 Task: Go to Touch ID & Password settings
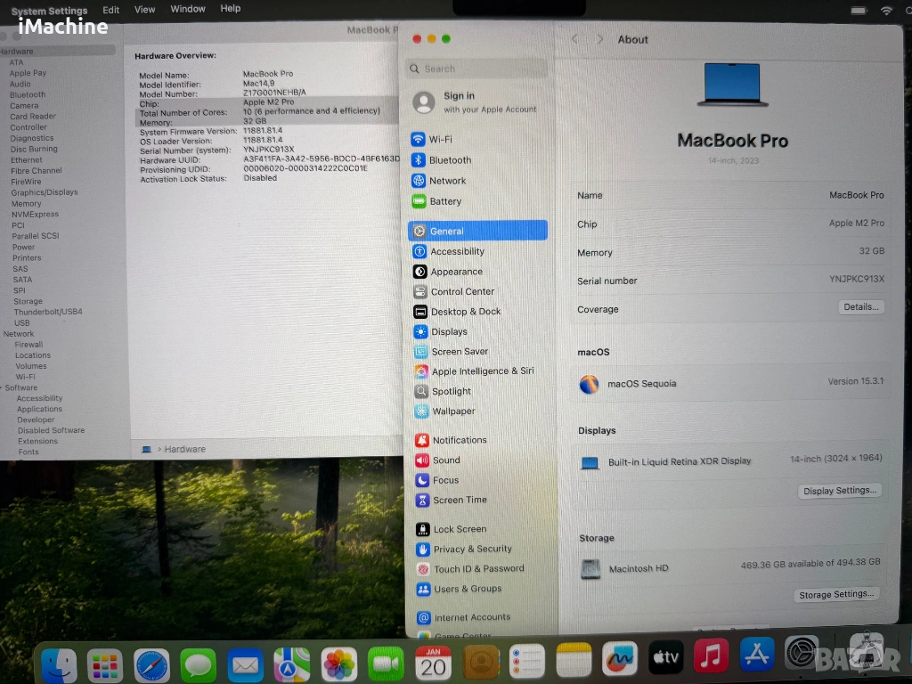[477, 569]
